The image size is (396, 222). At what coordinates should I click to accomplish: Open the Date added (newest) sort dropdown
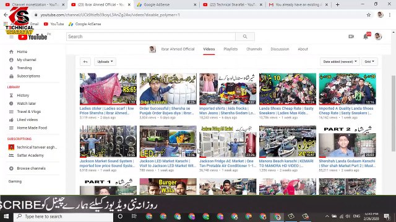[x=340, y=62]
